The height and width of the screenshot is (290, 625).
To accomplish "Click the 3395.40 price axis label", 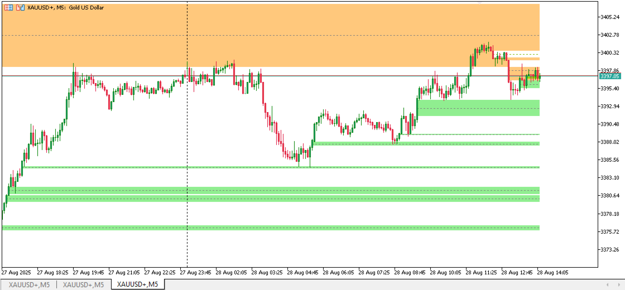I will pyautogui.click(x=610, y=88).
